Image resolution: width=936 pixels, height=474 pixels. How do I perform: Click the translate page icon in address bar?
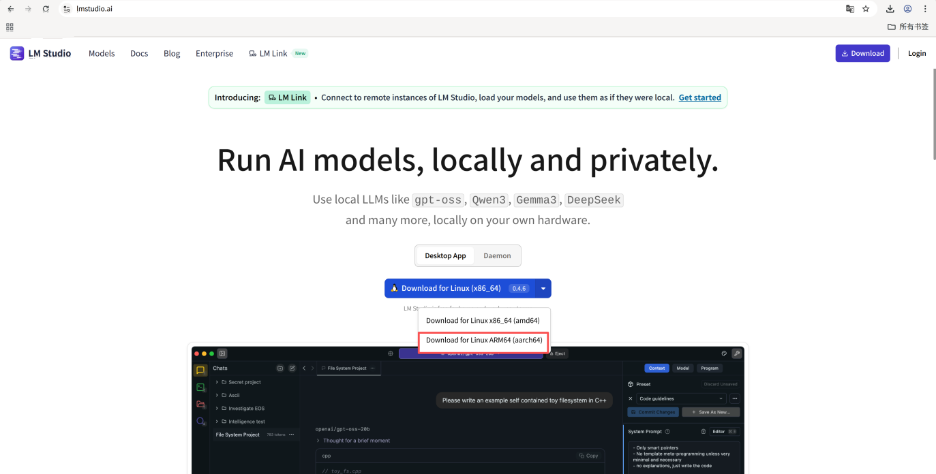click(850, 9)
